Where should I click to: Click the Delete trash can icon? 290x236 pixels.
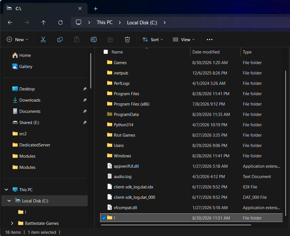point(127,39)
